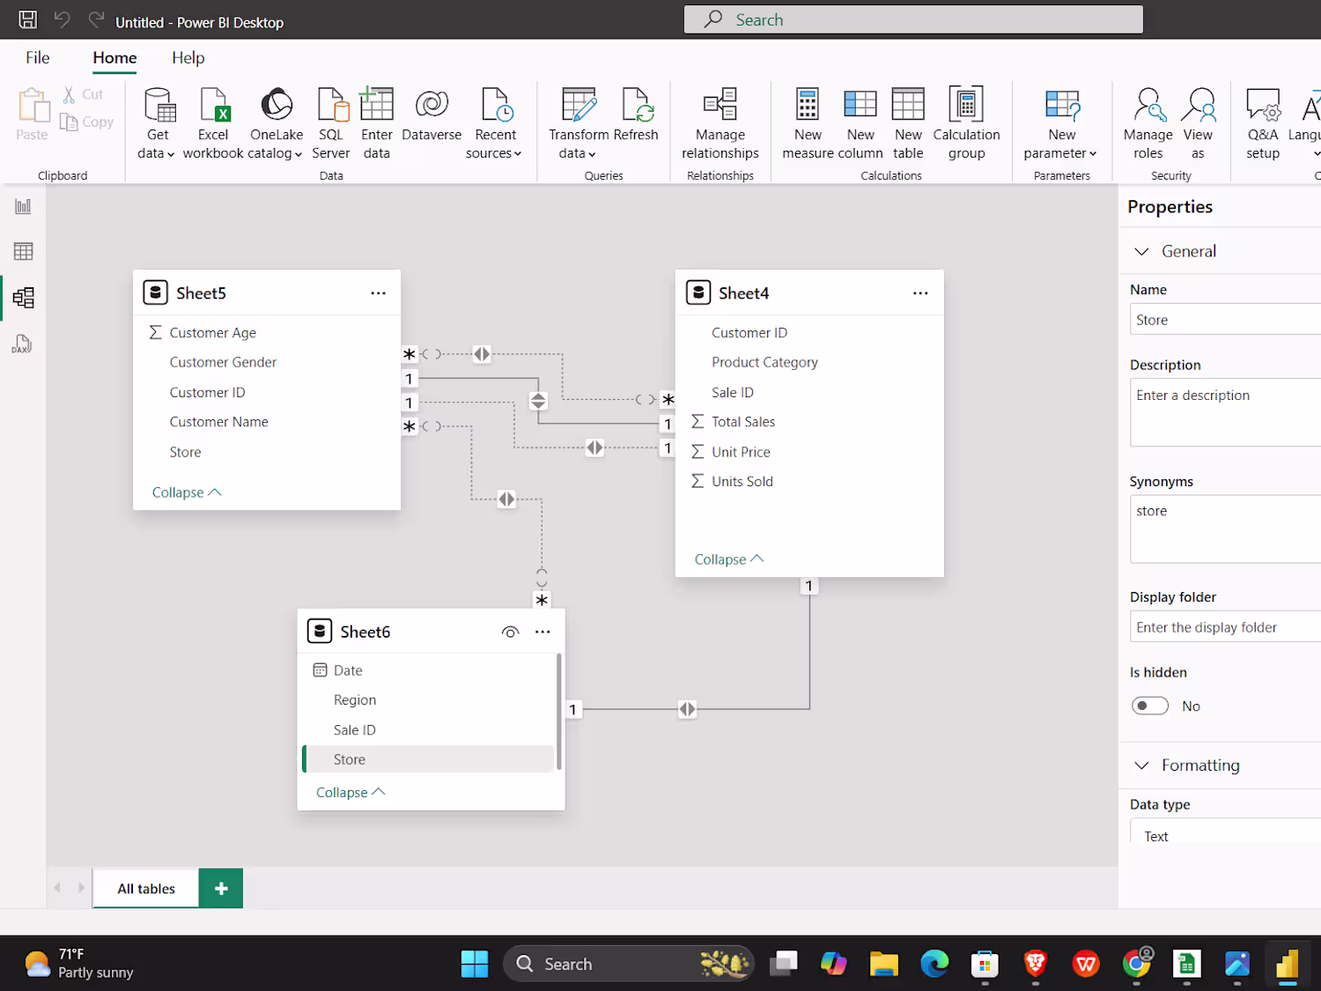
Task: Switch to the Help ribbon tab
Action: coord(188,58)
